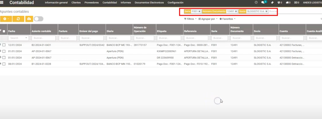The image size is (322, 119).
Task: Select the checkbox for row 12/01/2024
Action: [x=4, y=45]
